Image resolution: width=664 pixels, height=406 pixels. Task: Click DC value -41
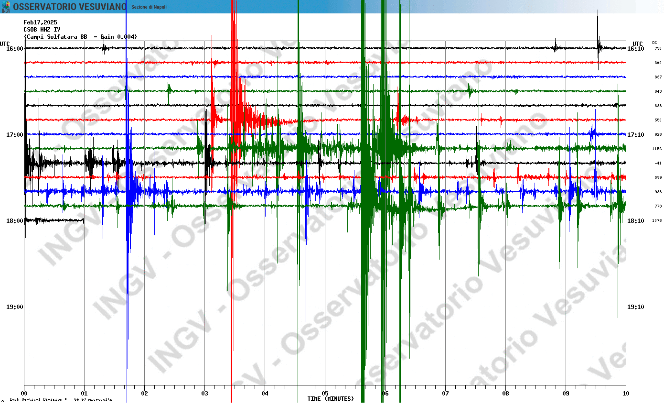(x=658, y=163)
